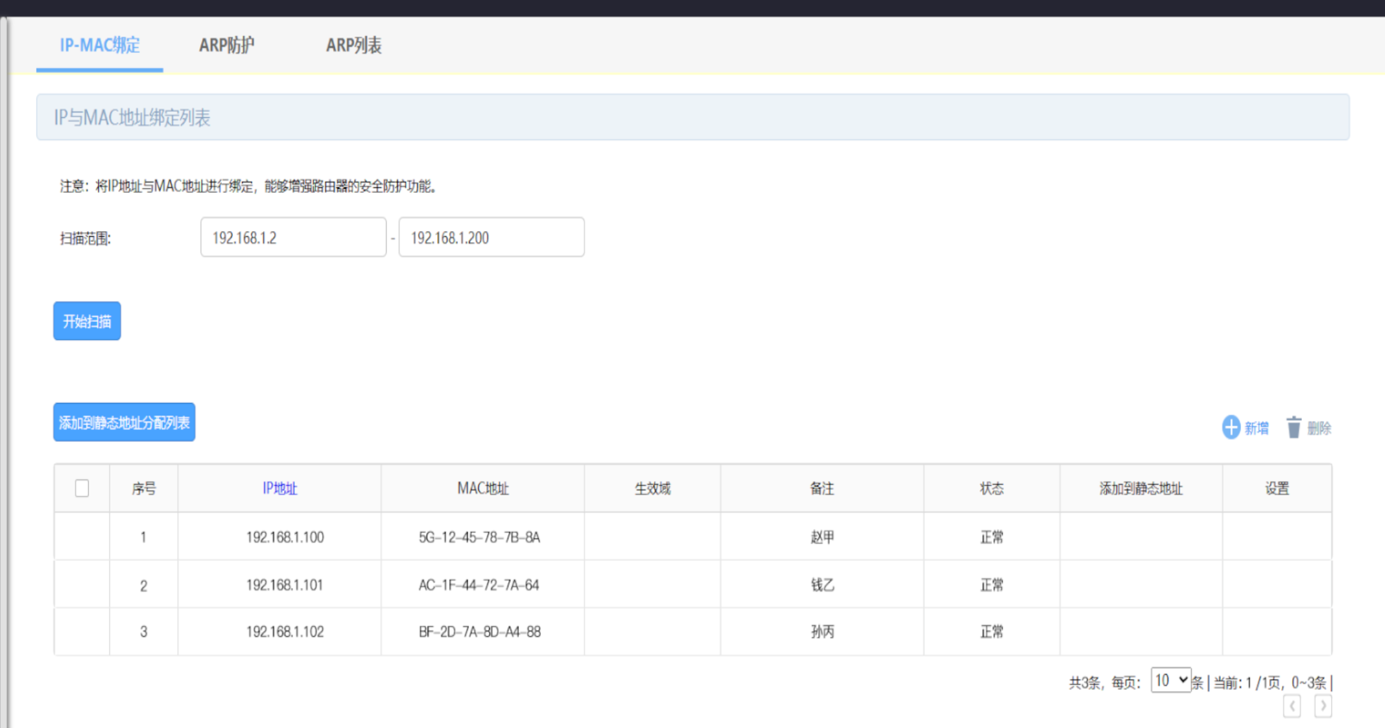Open the per-page count dropdown showing 10
This screenshot has width=1385, height=728.
click(1170, 680)
